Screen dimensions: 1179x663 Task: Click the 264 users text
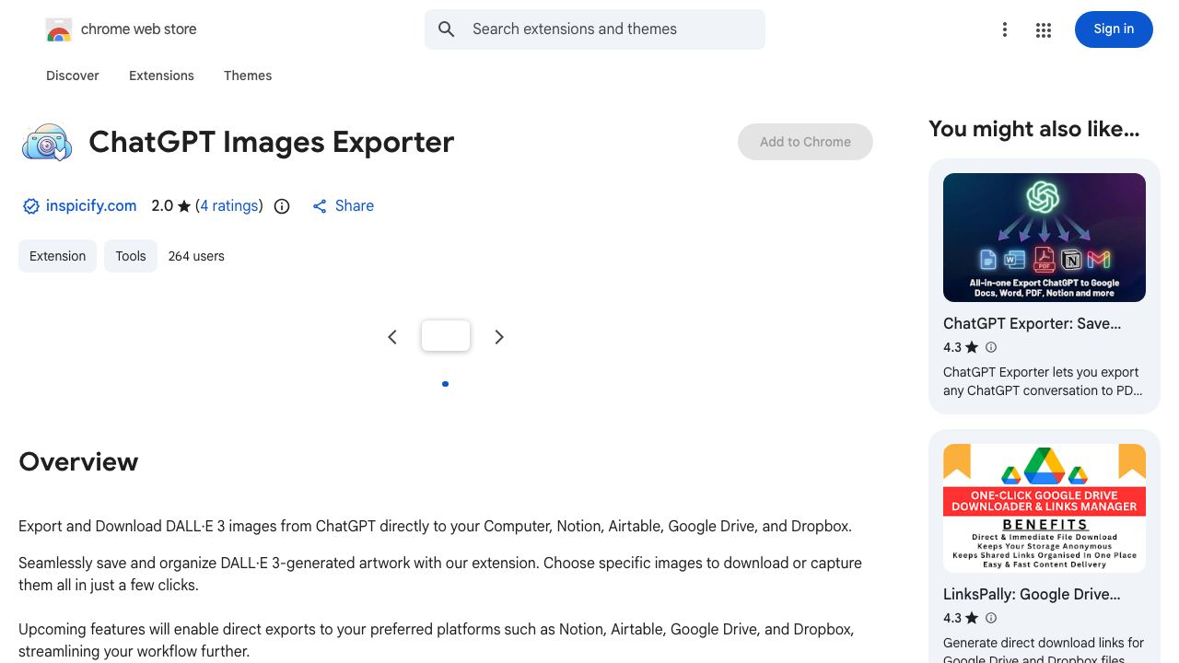pyautogui.click(x=196, y=256)
